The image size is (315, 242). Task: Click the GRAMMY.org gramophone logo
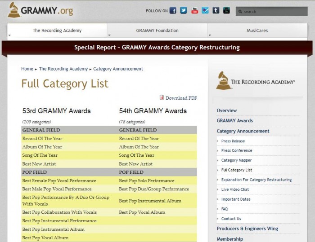[13, 10]
